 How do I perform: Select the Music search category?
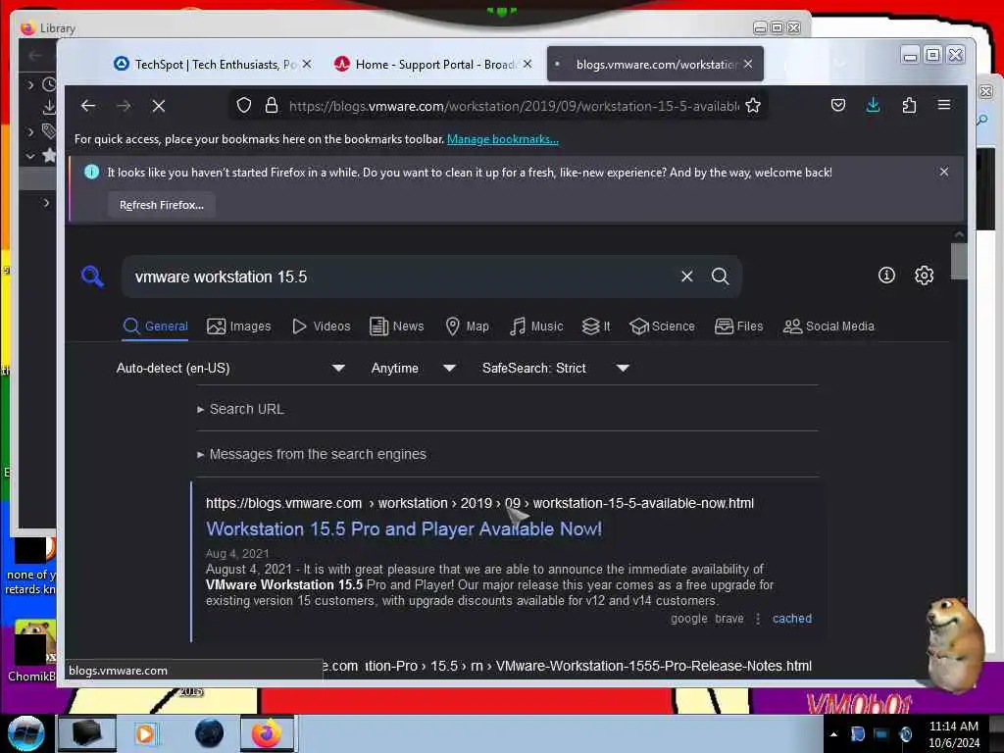[x=536, y=326]
